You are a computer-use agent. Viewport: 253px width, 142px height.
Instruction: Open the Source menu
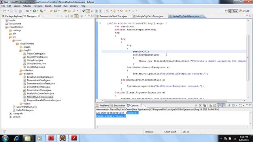[x=17, y=6]
